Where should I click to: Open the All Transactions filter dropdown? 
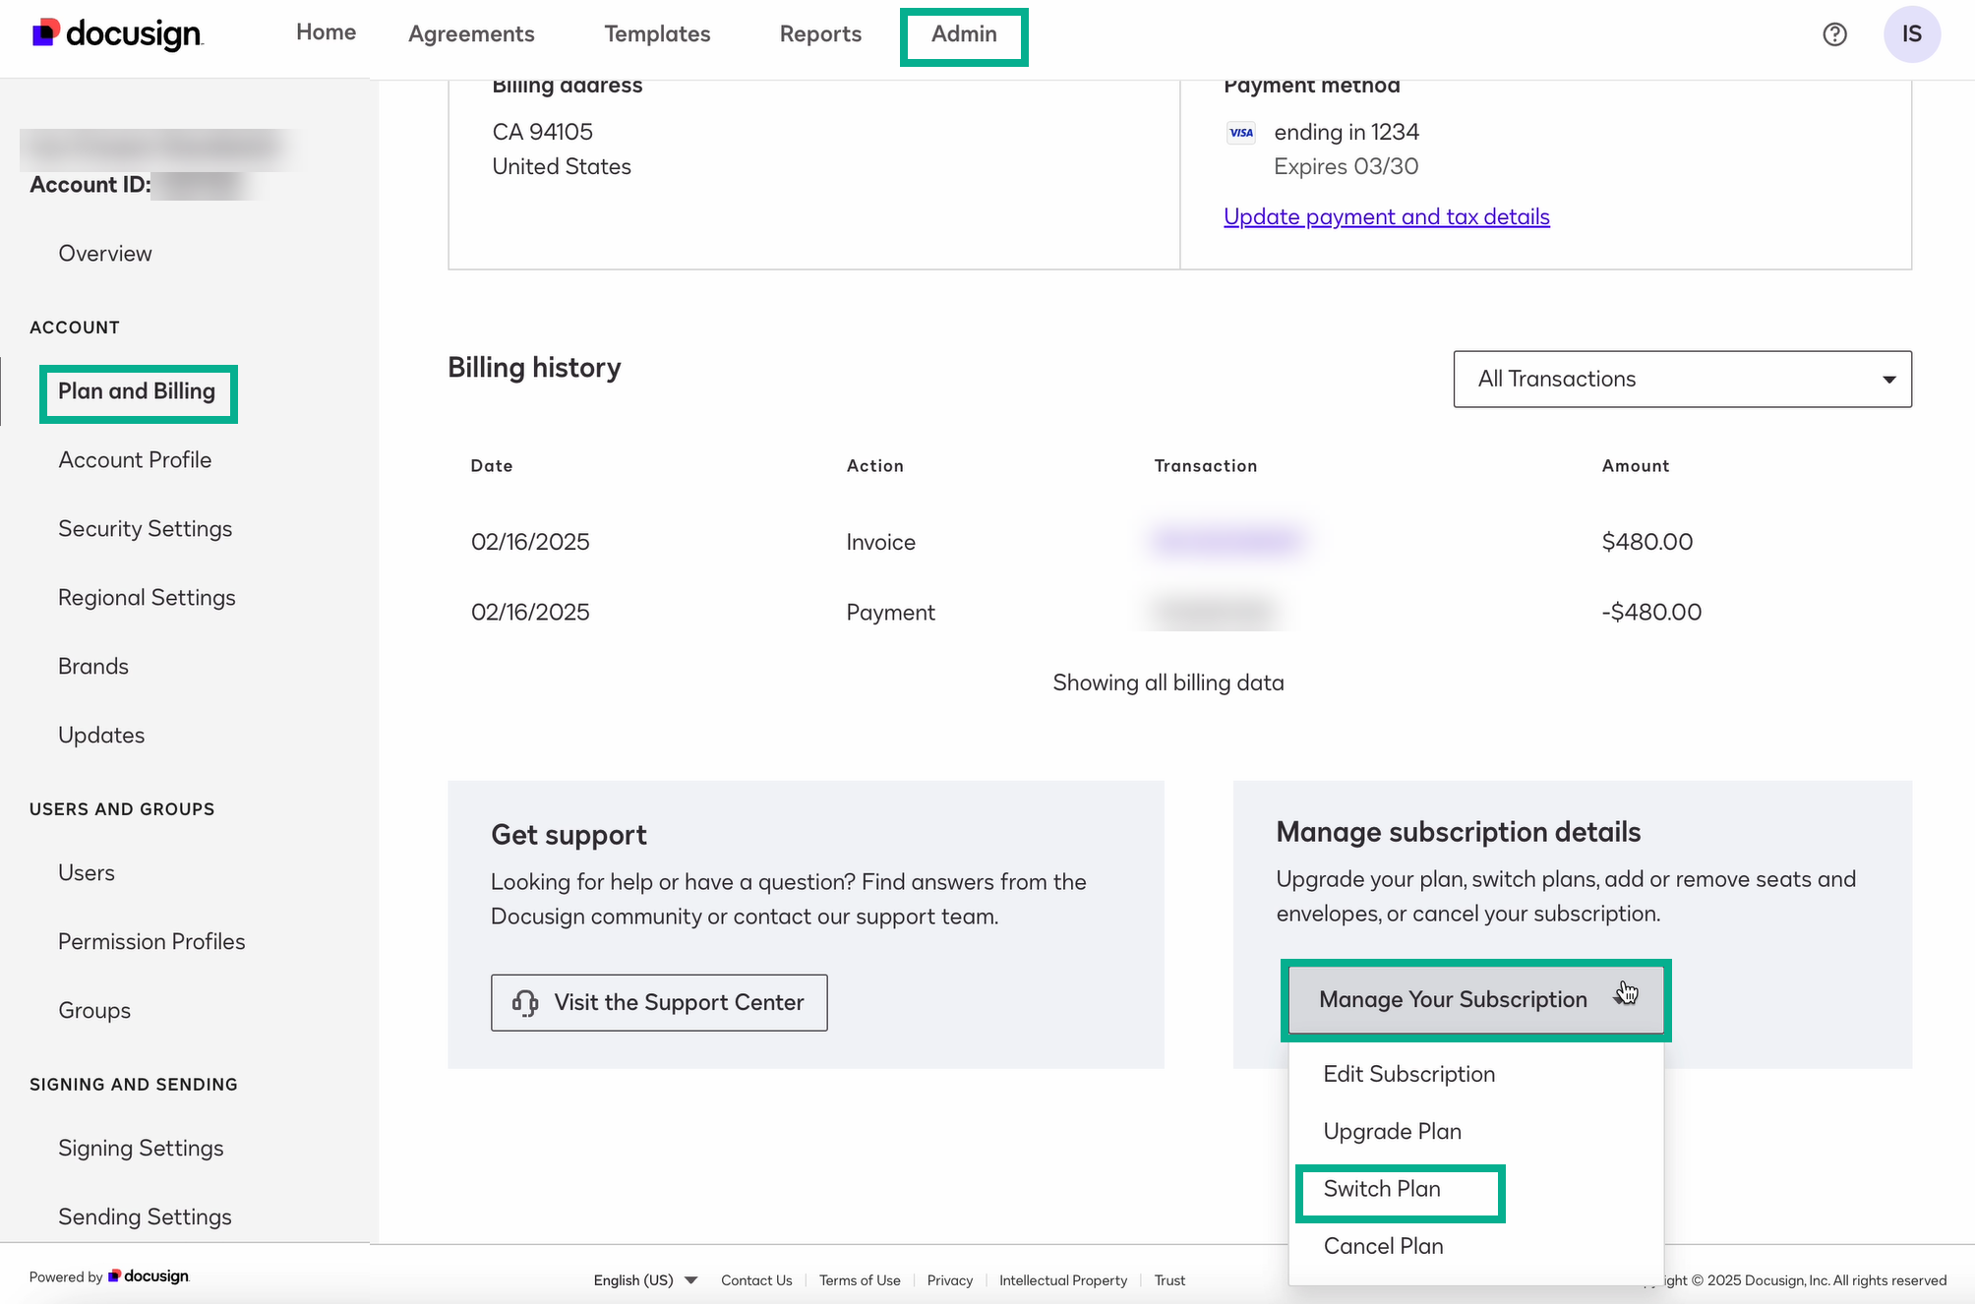[x=1681, y=379]
